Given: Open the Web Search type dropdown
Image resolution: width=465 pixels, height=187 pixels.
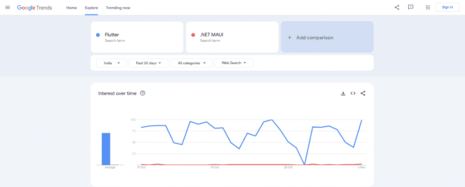Looking at the screenshot, I should pos(234,63).
